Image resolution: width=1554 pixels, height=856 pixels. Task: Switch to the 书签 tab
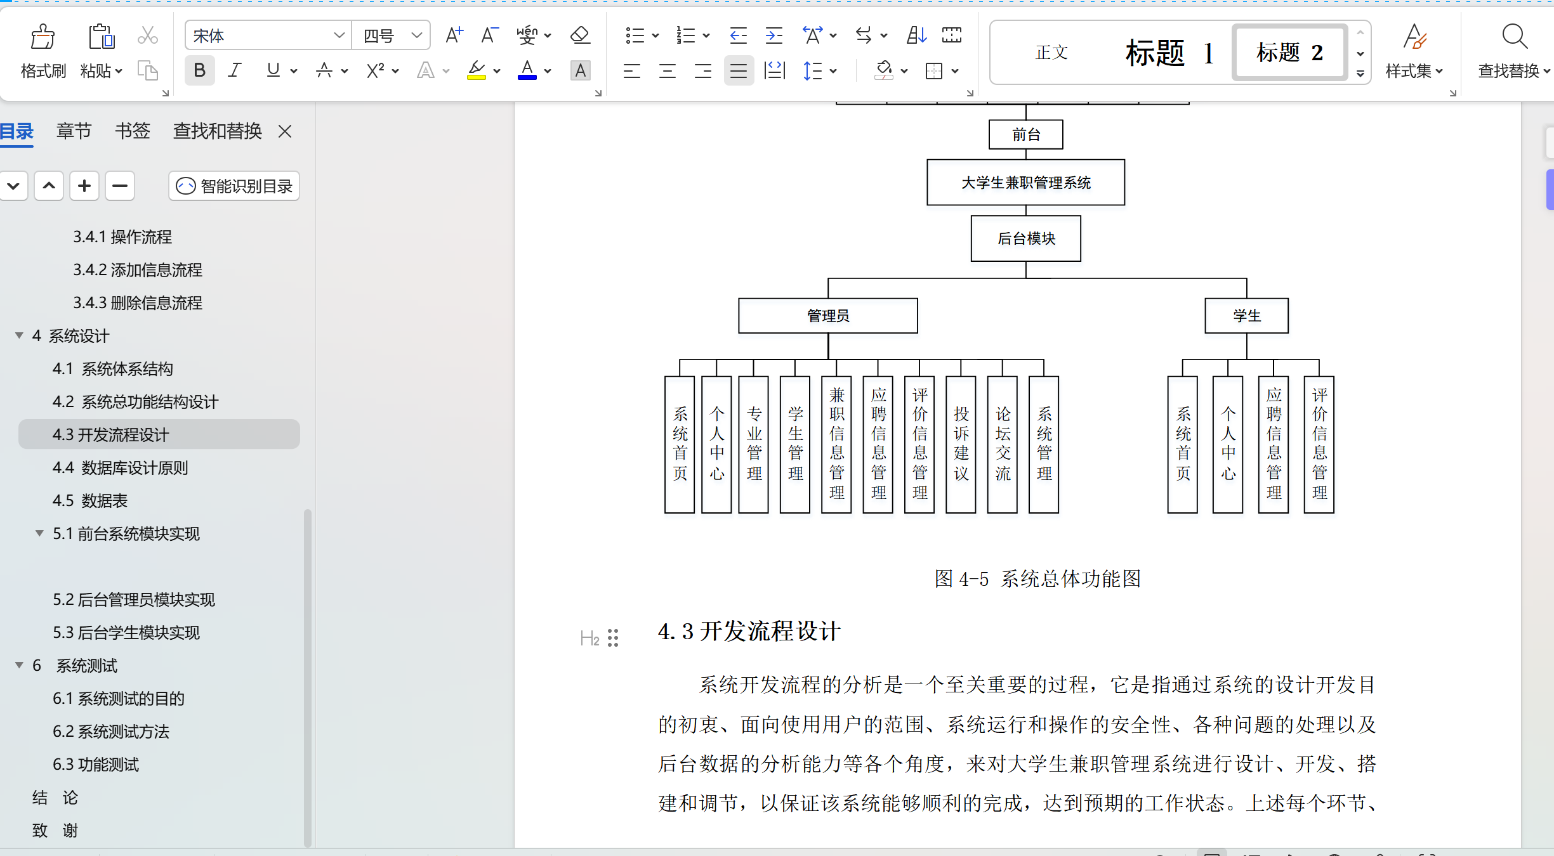[132, 131]
